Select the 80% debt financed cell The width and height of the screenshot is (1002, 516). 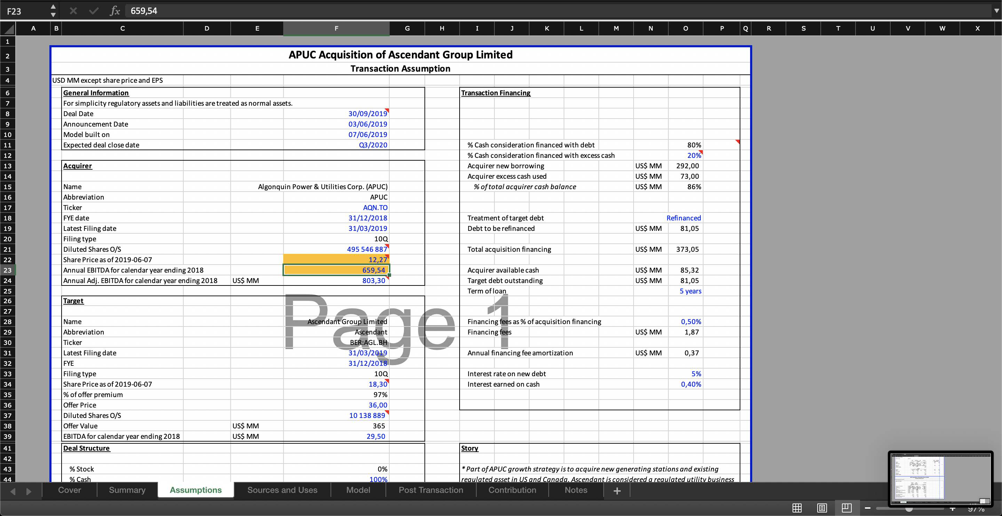pyautogui.click(x=686, y=145)
